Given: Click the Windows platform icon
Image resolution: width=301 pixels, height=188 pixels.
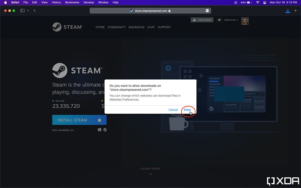Looking at the screenshot, I should coord(100,130).
